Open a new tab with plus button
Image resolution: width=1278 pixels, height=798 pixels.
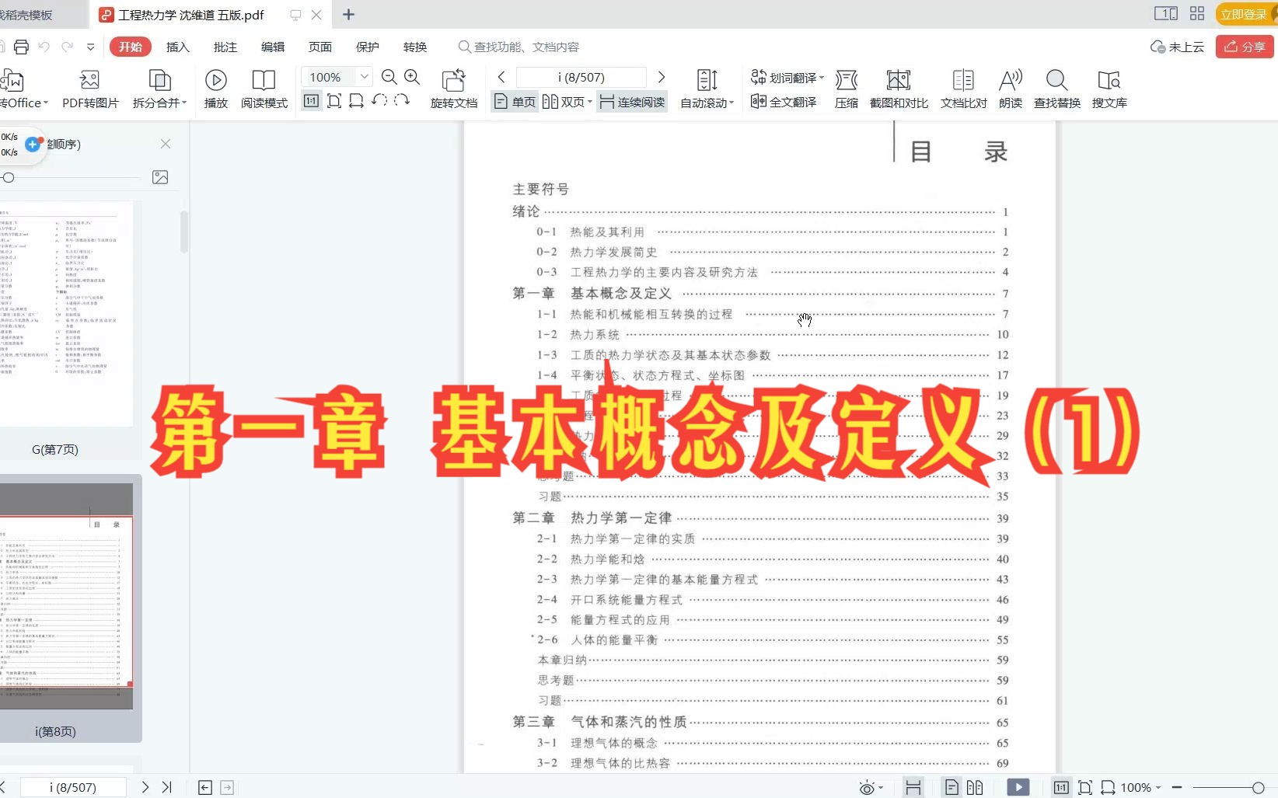point(348,14)
